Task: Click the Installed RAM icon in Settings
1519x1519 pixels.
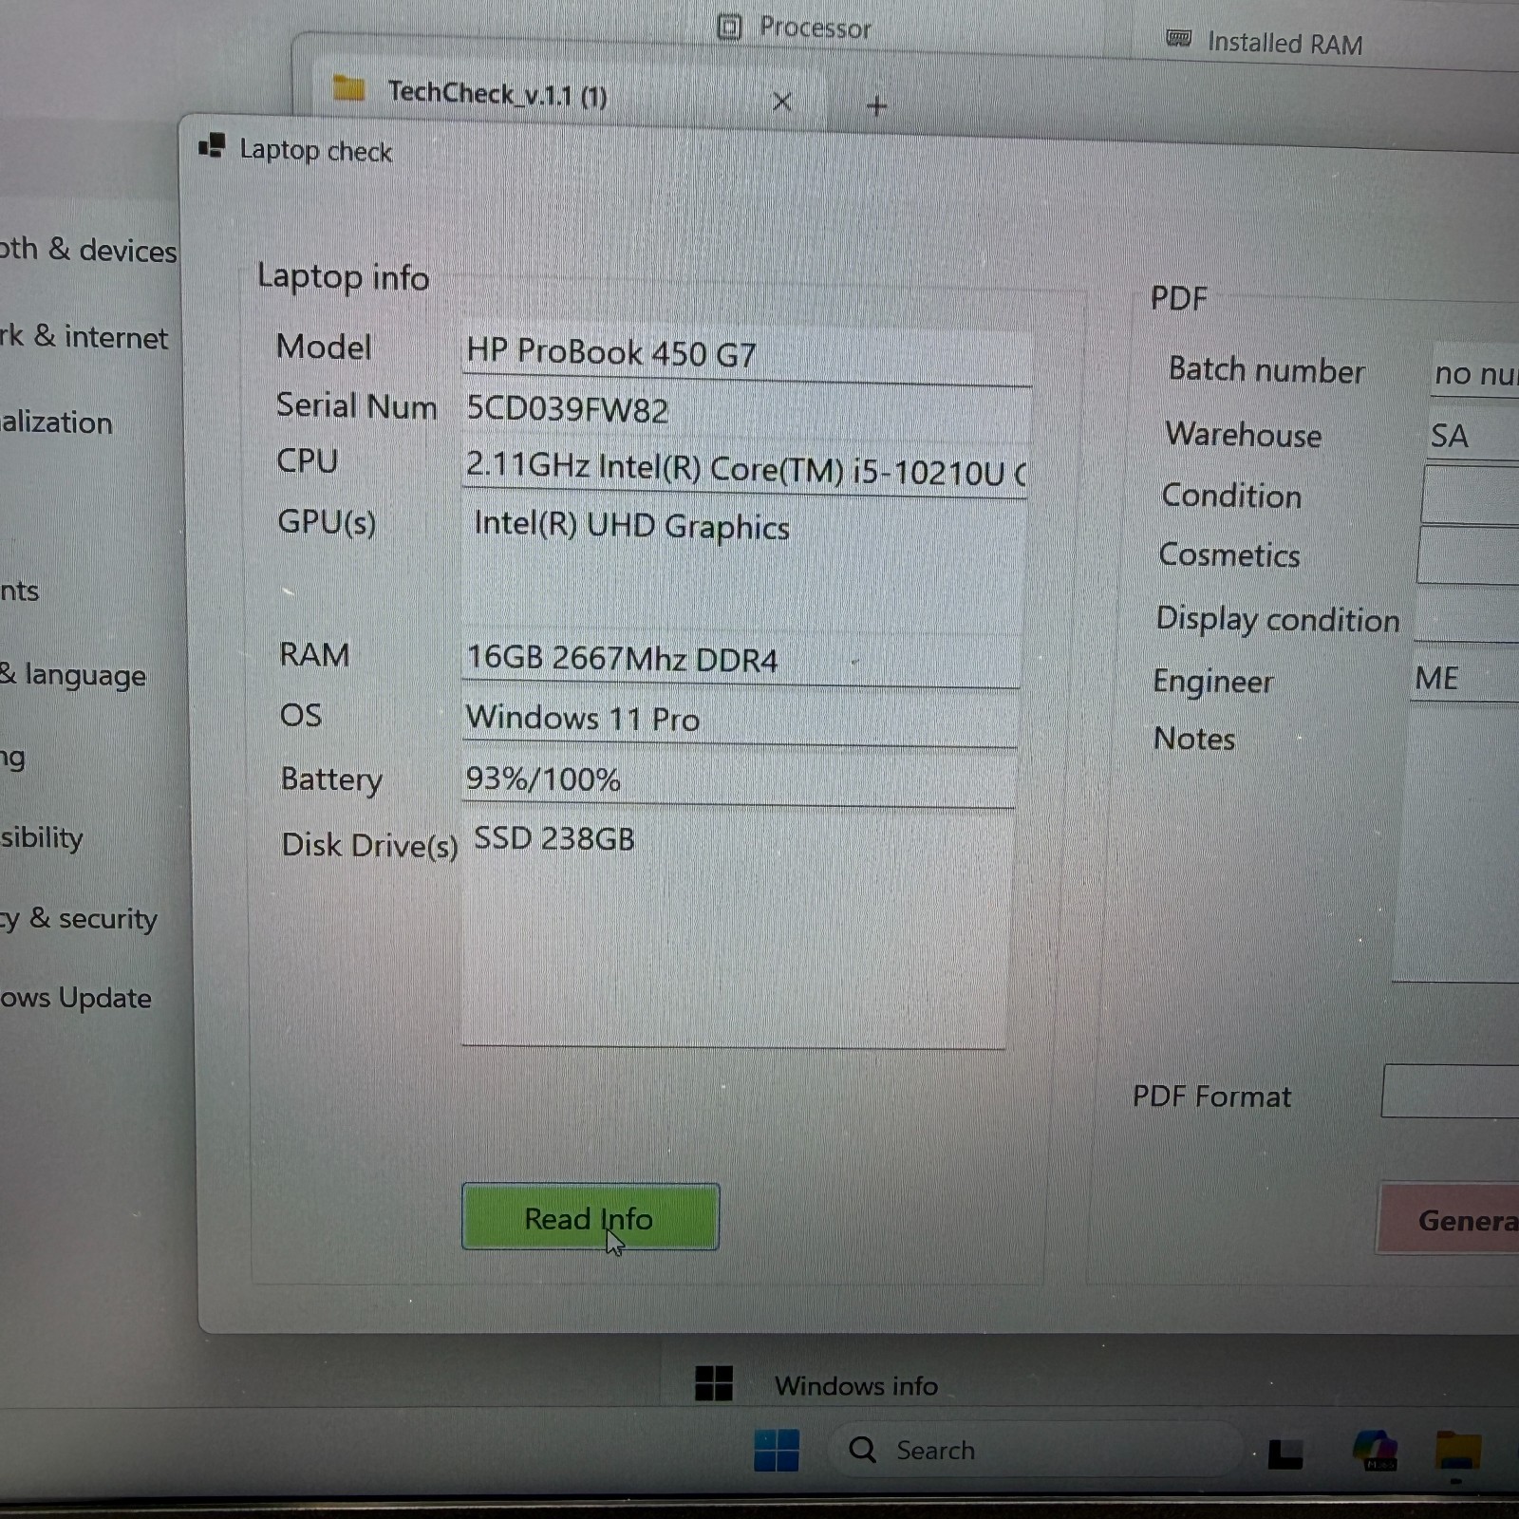Action: pos(1178,39)
